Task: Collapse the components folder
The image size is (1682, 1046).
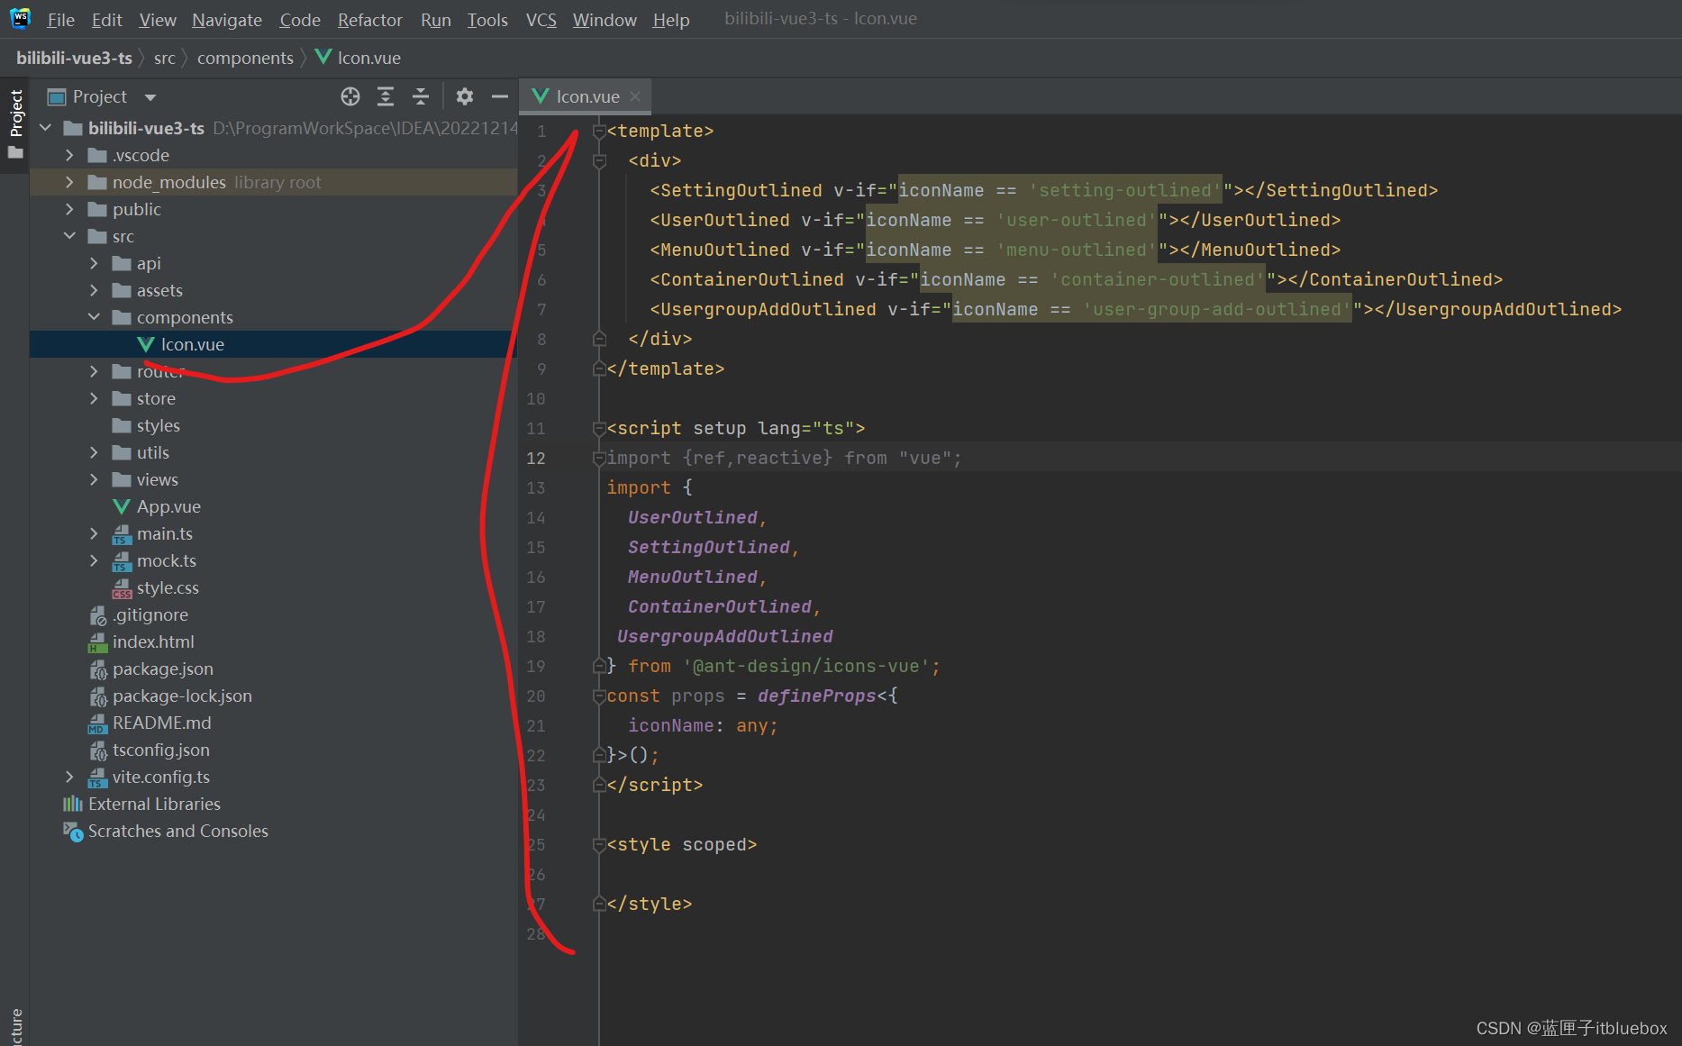Action: pos(94,317)
